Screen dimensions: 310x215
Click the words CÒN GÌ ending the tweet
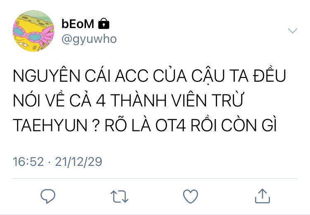pos(249,125)
